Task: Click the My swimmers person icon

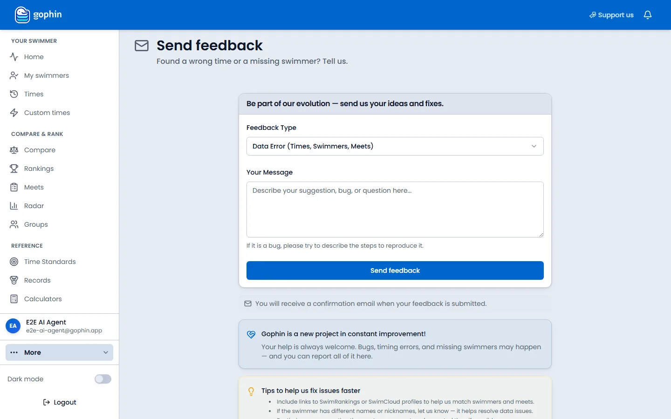Action: click(x=14, y=75)
